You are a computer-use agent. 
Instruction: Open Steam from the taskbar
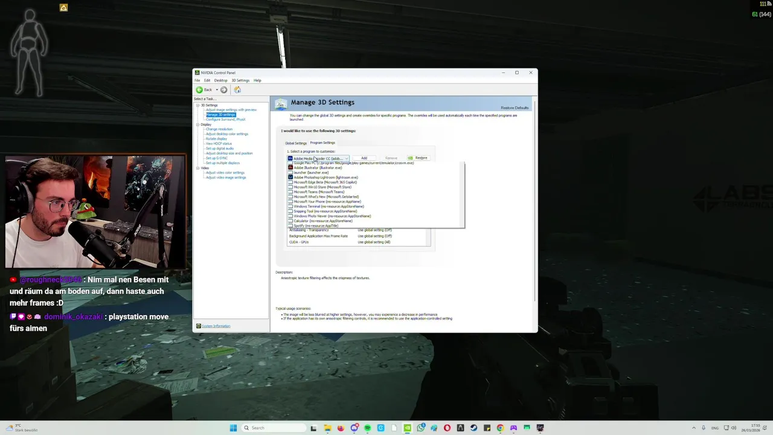point(473,428)
